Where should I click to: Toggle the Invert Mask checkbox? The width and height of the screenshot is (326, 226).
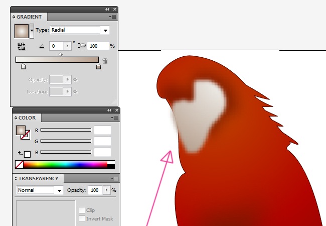(82, 218)
